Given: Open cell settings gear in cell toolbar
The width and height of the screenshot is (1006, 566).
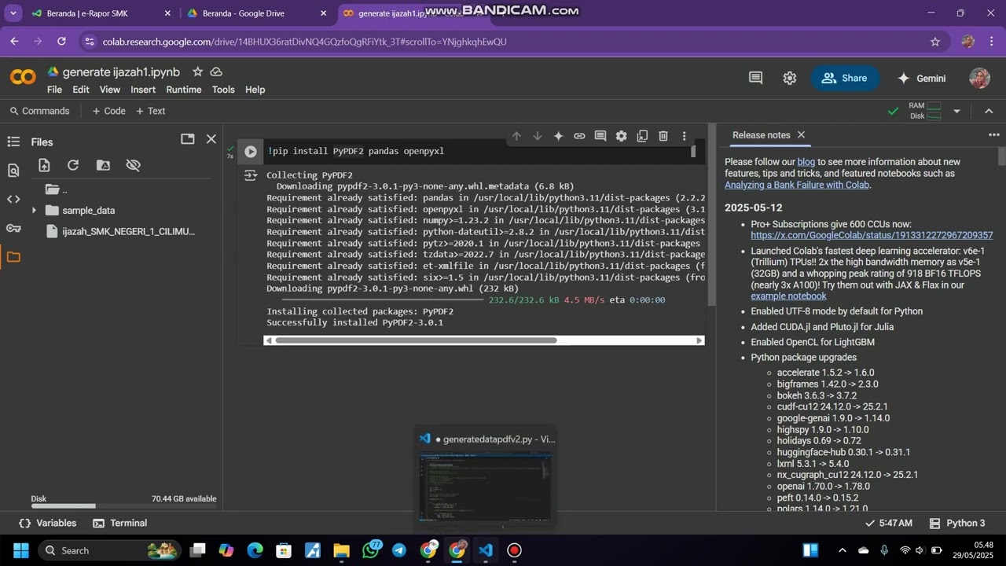Looking at the screenshot, I should point(621,136).
